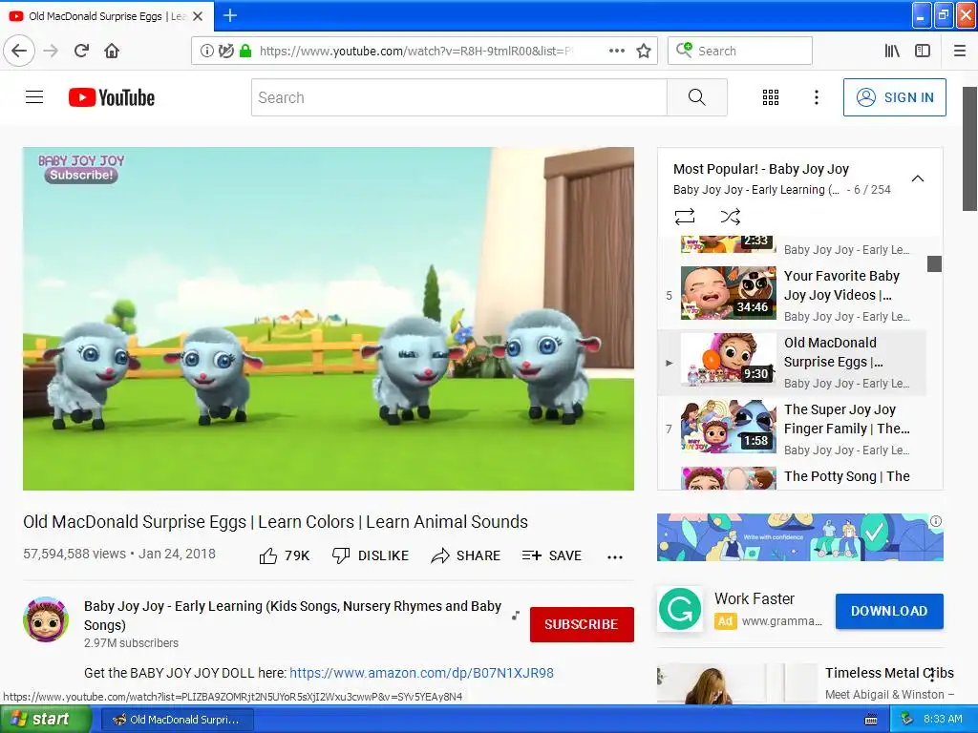Click the Firefox search box in toolbar
Image resolution: width=978 pixels, height=733 pixels.
[x=740, y=52]
